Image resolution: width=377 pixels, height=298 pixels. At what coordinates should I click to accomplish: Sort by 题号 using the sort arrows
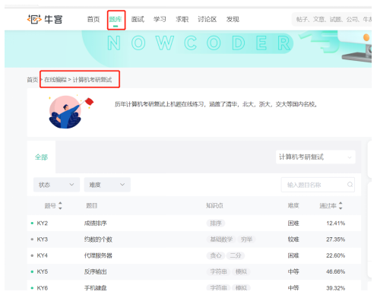(x=60, y=205)
